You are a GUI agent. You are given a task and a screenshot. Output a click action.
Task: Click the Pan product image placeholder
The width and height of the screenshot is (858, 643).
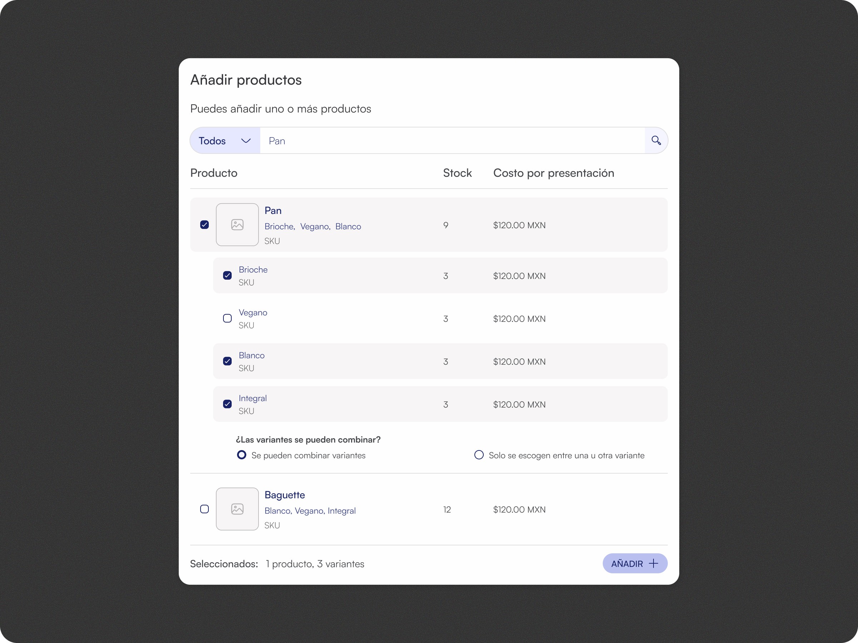click(x=237, y=225)
